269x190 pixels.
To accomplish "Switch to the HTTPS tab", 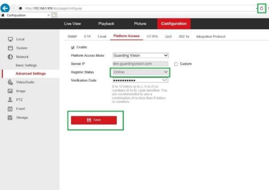I will 152,36.
